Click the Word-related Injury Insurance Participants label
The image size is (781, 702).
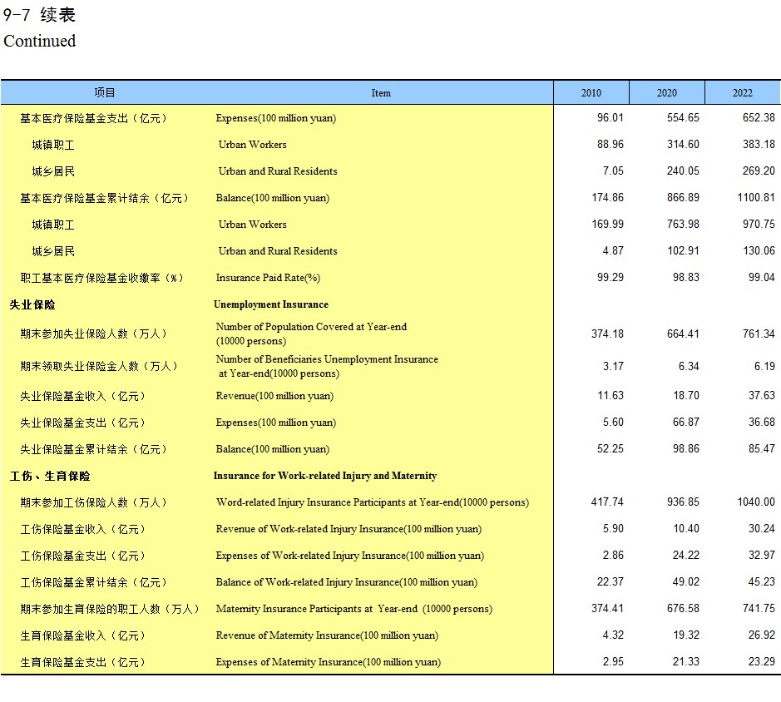373,502
